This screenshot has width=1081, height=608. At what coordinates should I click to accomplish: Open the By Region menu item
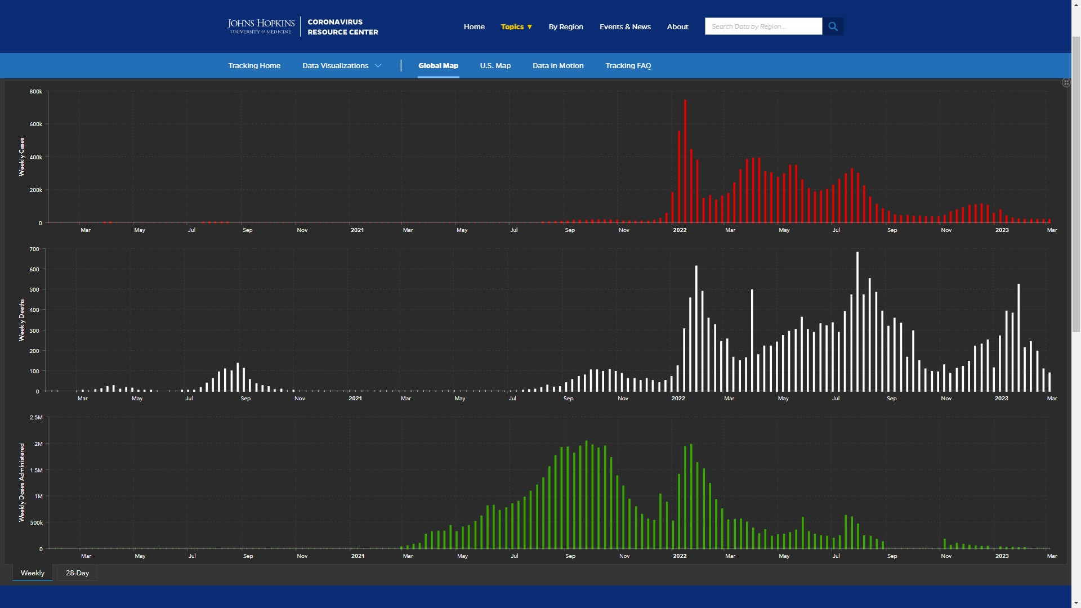pyautogui.click(x=566, y=26)
